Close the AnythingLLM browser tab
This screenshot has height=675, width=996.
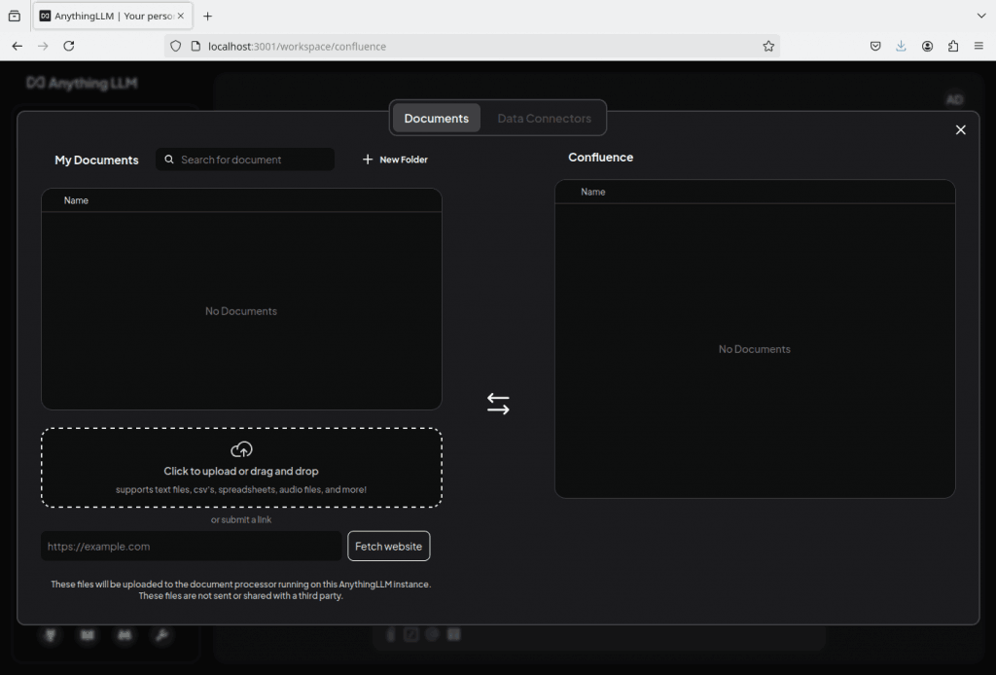pyautogui.click(x=180, y=16)
